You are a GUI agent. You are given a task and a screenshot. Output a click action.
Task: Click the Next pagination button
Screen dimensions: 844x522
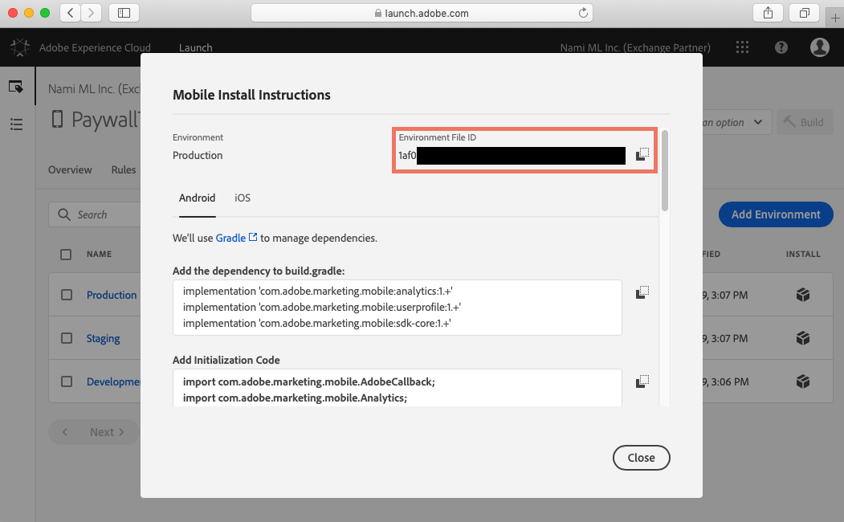click(x=107, y=432)
